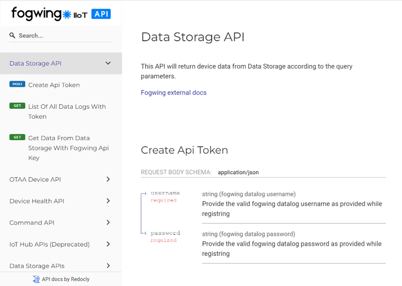
Task: Open List Of All Data Logs With Token
Action: pos(67,111)
